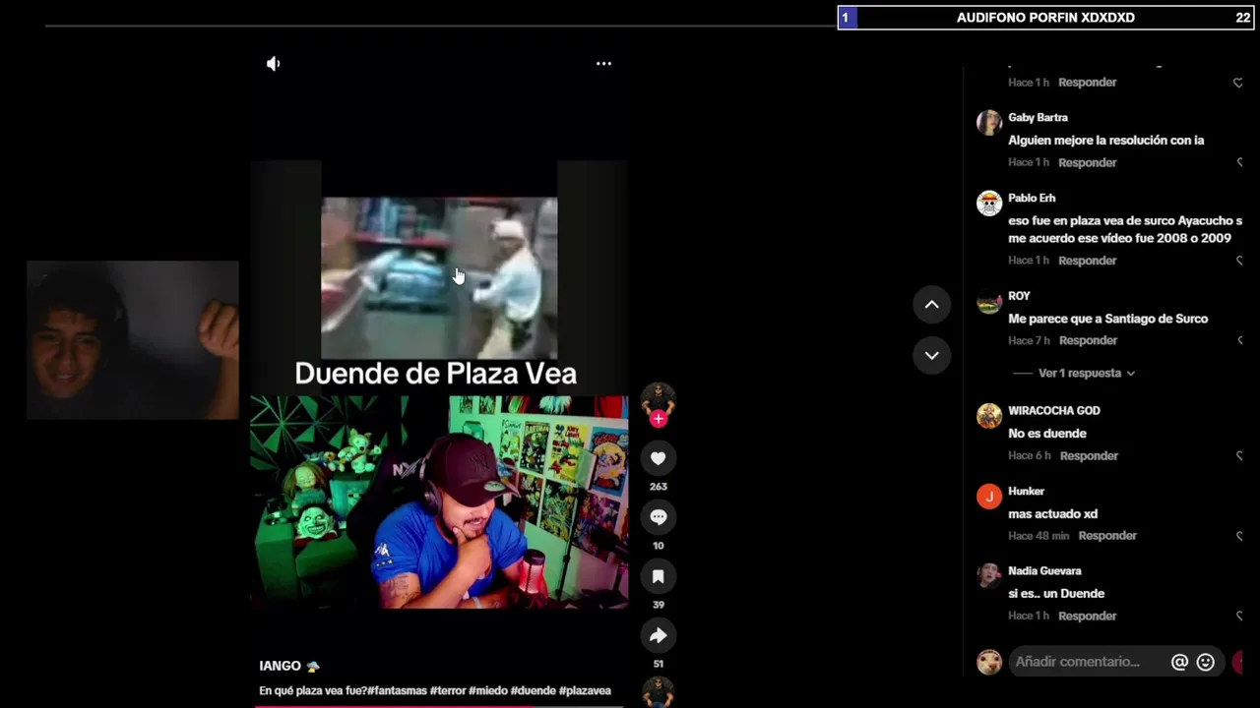1260x708 pixels.
Task: Open the Pablo Erh username link
Action: coord(1032,199)
